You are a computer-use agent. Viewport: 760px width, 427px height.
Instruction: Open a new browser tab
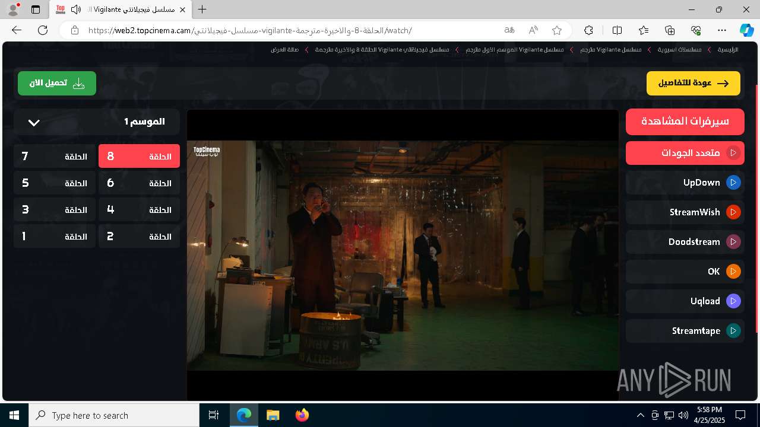click(x=202, y=9)
